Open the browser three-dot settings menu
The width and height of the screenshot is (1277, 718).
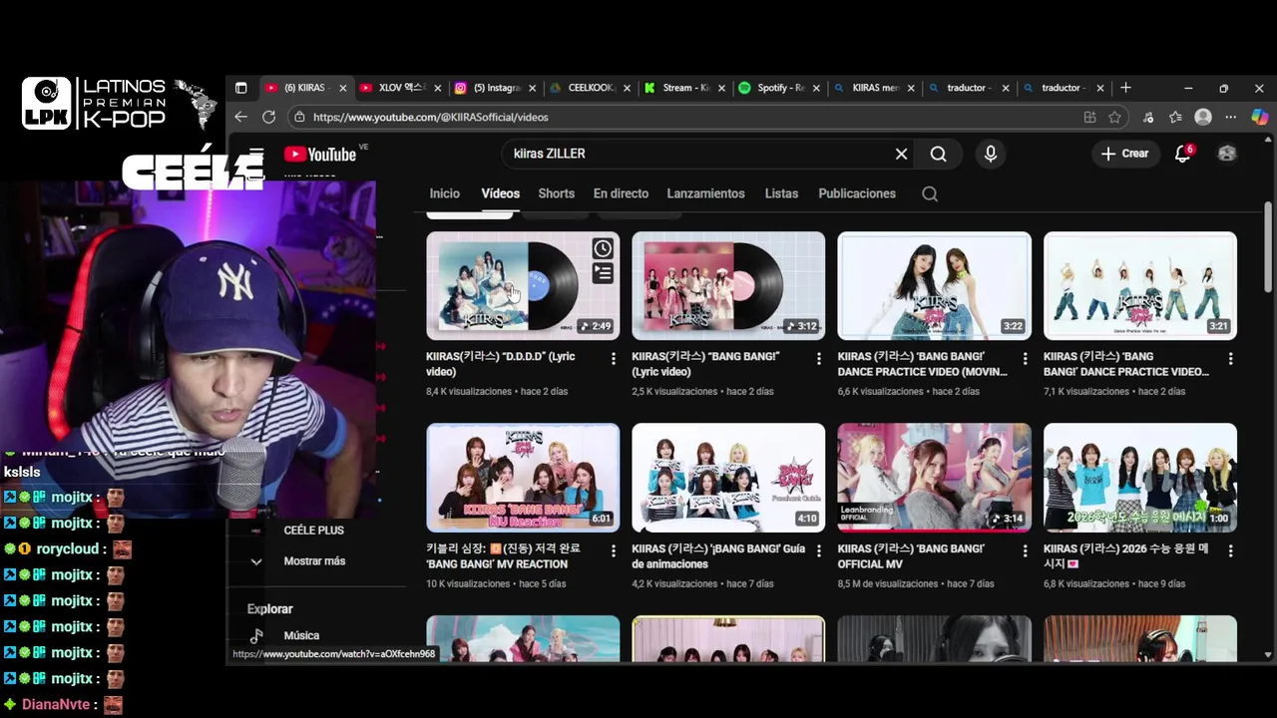(x=1231, y=117)
